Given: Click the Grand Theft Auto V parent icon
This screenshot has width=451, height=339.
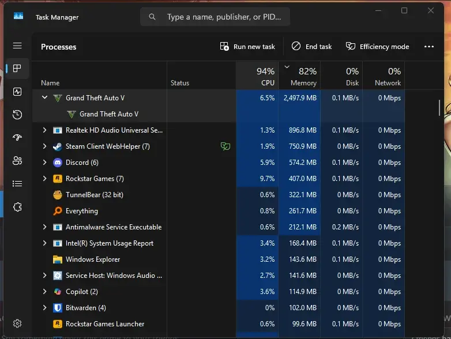Looking at the screenshot, I should click(58, 98).
